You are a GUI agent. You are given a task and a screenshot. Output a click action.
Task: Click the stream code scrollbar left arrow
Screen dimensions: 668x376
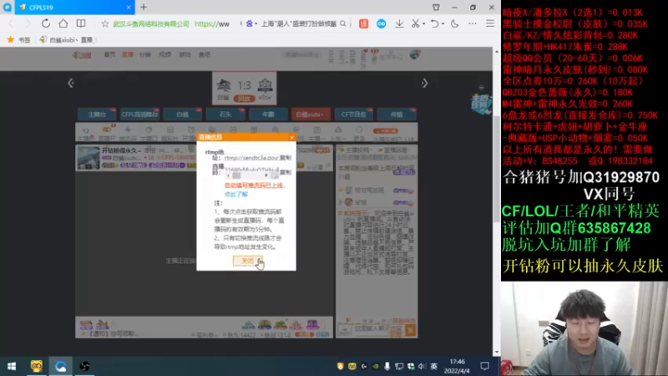pos(228,175)
